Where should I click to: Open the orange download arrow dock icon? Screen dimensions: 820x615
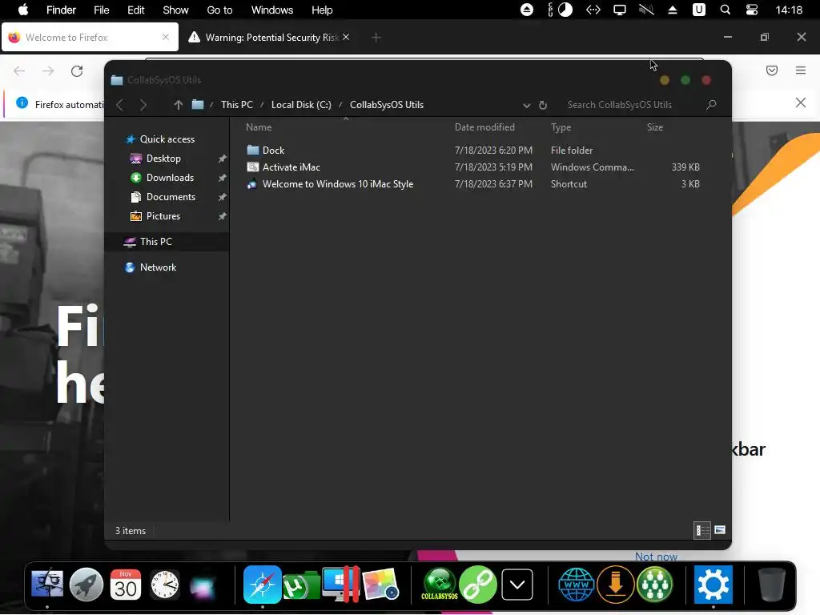tap(616, 584)
